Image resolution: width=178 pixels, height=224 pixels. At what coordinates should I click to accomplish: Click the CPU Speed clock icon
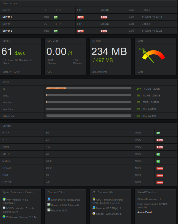coord(94,213)
